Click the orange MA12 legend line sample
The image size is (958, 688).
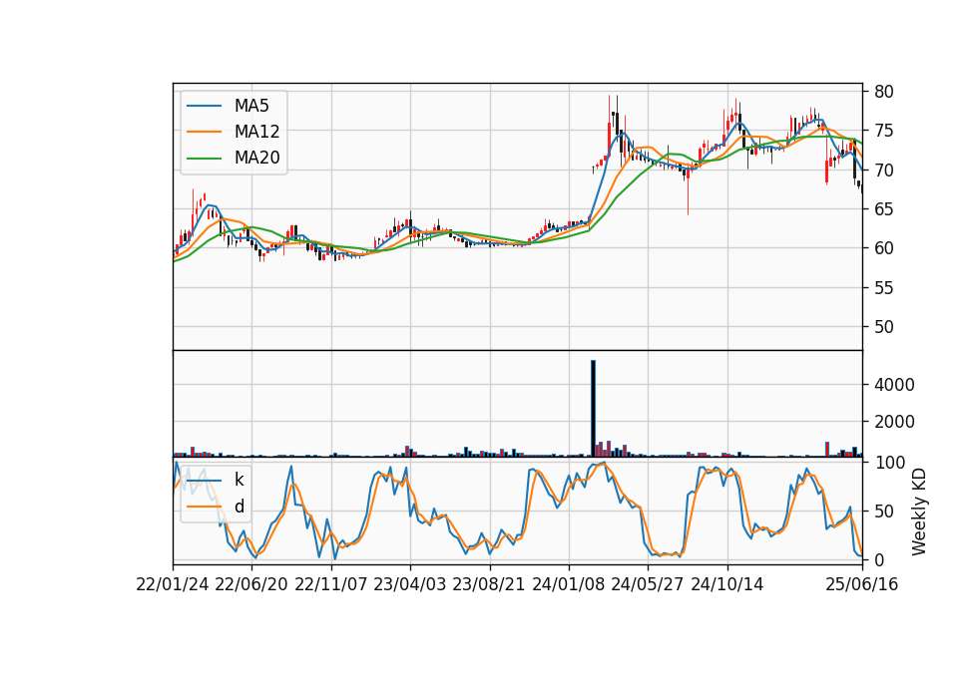click(x=204, y=132)
